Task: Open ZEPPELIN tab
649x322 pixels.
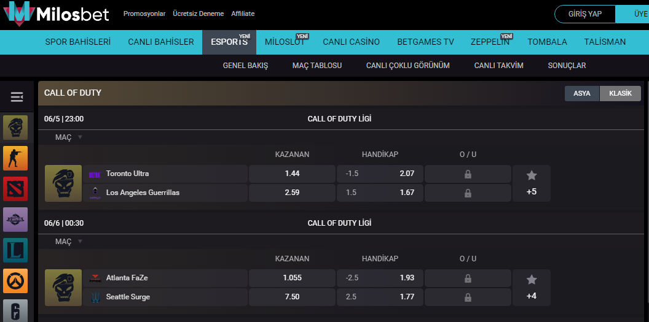Action: pos(490,42)
